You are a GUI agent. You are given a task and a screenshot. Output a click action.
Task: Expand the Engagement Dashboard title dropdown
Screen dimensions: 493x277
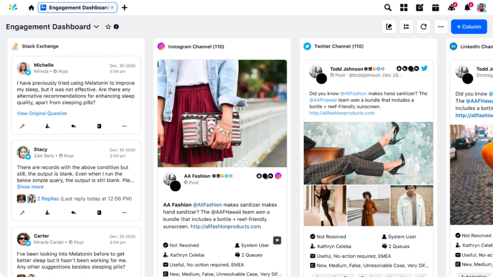click(x=96, y=27)
